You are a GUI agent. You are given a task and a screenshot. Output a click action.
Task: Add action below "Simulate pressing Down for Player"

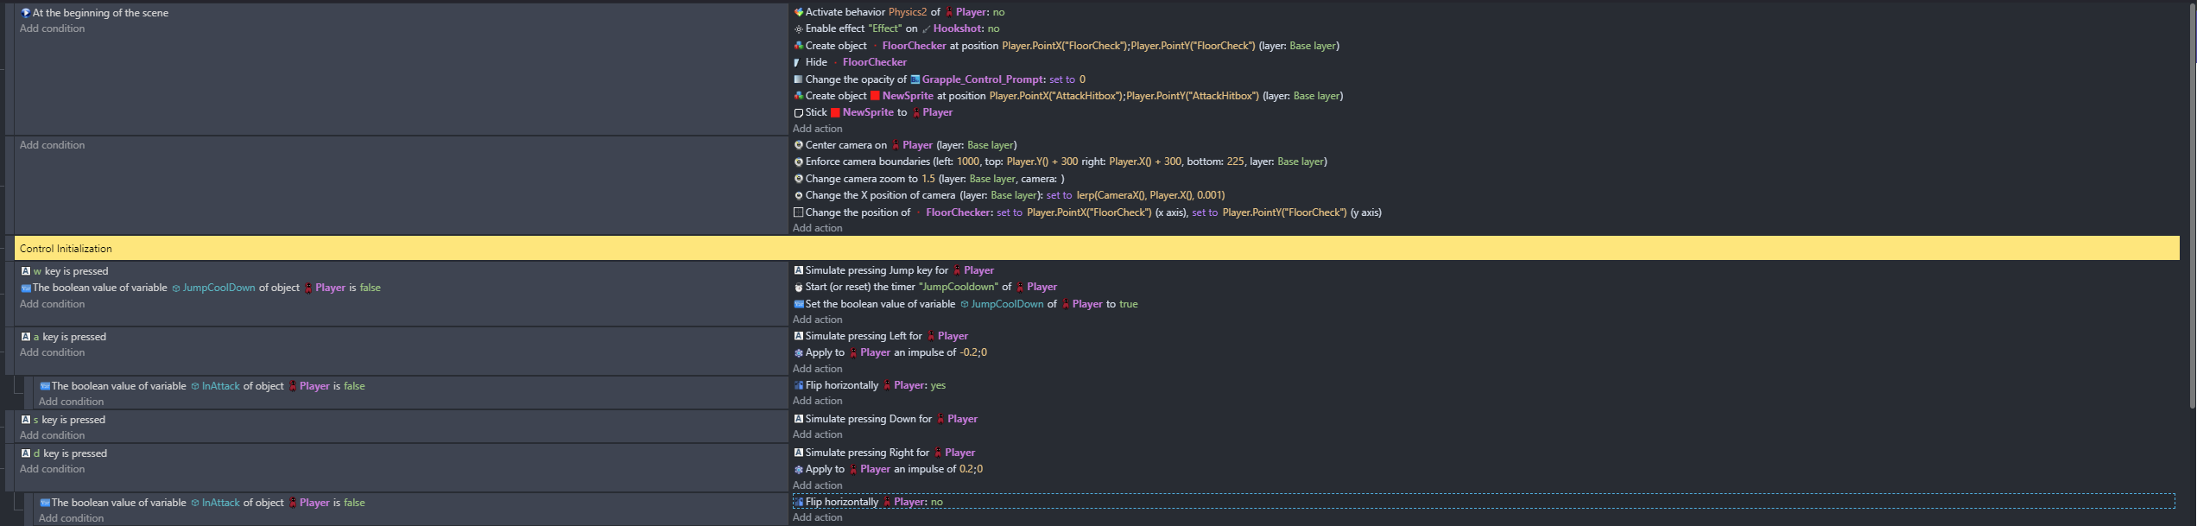[x=818, y=434]
